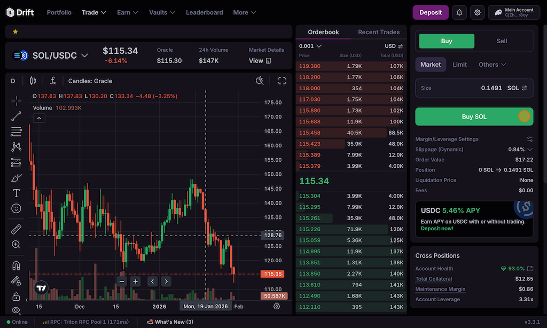Viewport: 547px width, 328px height.
Task: Expand the Slippage 0.84% dropdown
Action: click(529, 150)
